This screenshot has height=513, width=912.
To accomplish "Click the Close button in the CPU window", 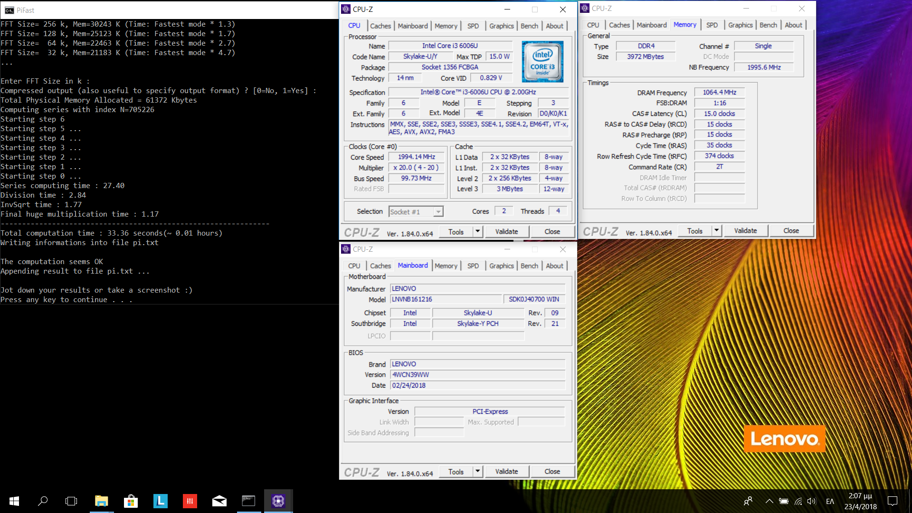I will tap(552, 231).
